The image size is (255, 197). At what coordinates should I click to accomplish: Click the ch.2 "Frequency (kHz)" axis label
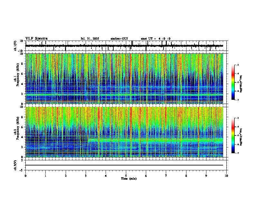18,128
